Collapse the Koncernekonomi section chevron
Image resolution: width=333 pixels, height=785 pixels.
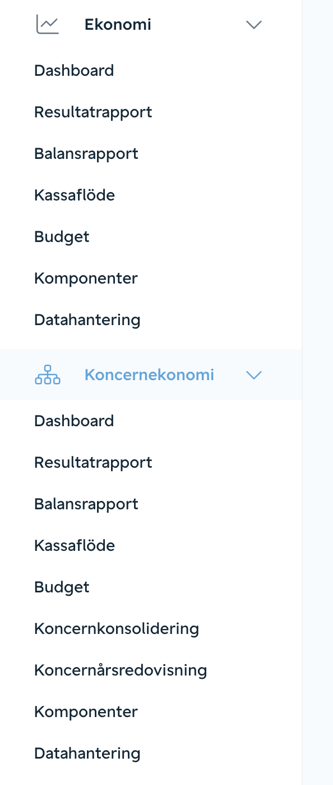(x=254, y=375)
